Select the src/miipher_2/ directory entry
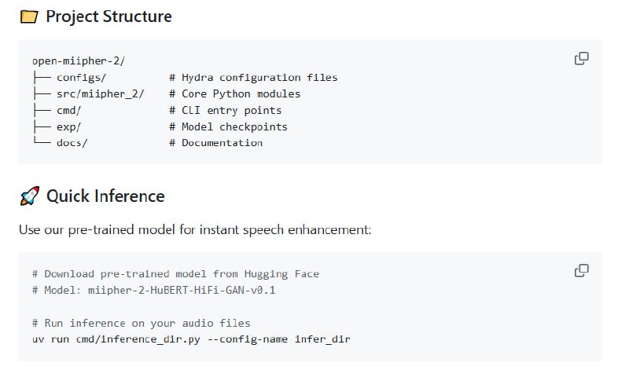The height and width of the screenshot is (370, 629). coord(100,93)
